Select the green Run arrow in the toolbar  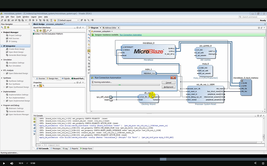[37, 20]
